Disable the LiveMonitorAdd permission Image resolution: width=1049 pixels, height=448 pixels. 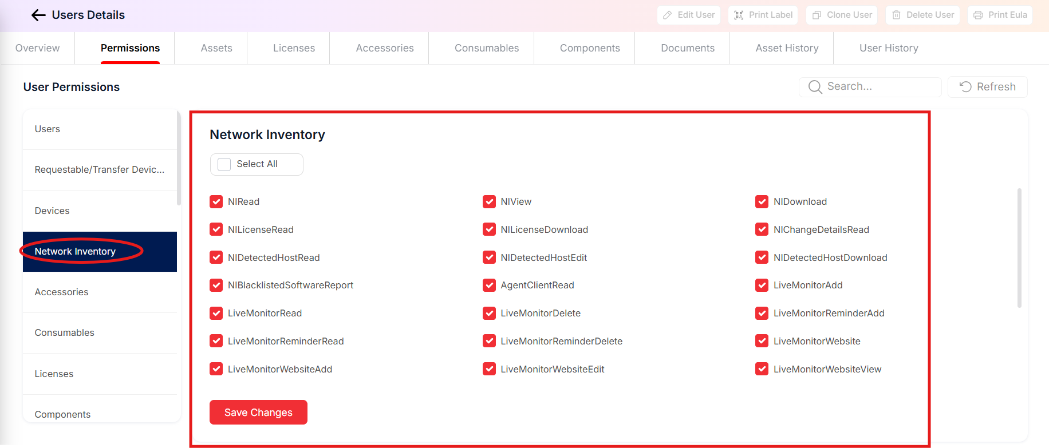(762, 285)
